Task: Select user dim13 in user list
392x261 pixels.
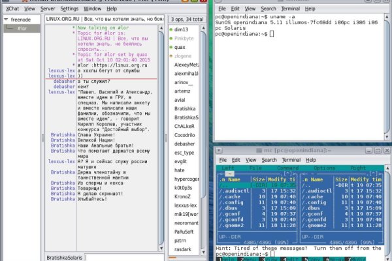Action: (180, 30)
